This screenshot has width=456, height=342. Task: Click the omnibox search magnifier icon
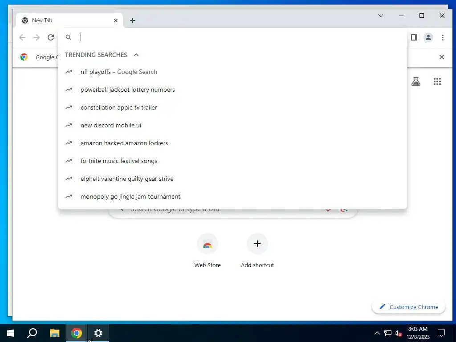[x=68, y=37]
